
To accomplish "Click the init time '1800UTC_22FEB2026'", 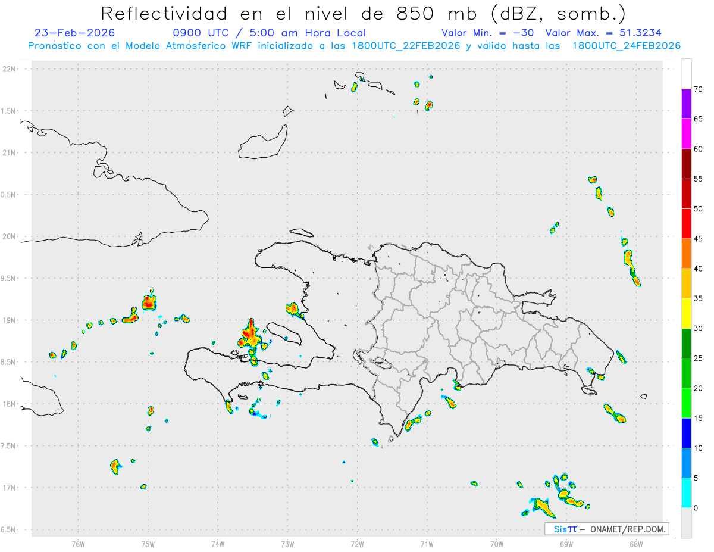I will [406, 46].
